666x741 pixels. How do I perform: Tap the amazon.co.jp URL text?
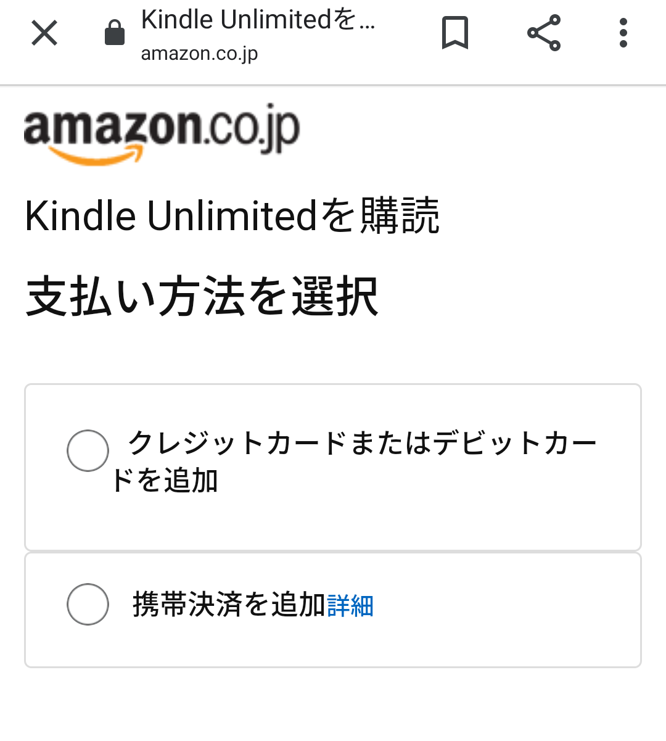point(199,54)
